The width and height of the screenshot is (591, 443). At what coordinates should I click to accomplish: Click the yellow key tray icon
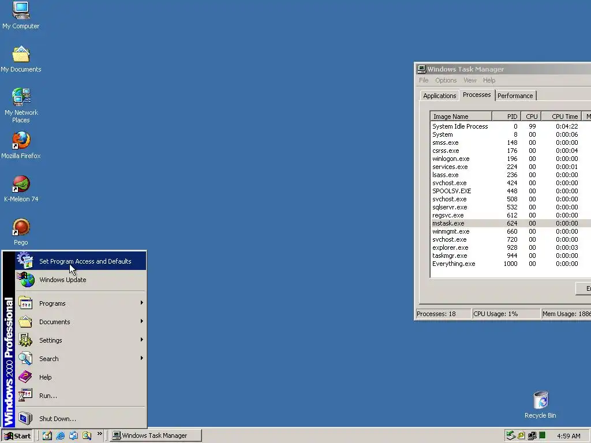(521, 436)
